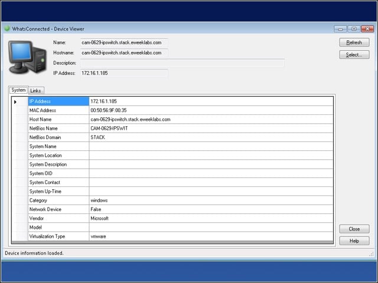
Task: Select the NetBios Name row label
Action: (x=58, y=129)
